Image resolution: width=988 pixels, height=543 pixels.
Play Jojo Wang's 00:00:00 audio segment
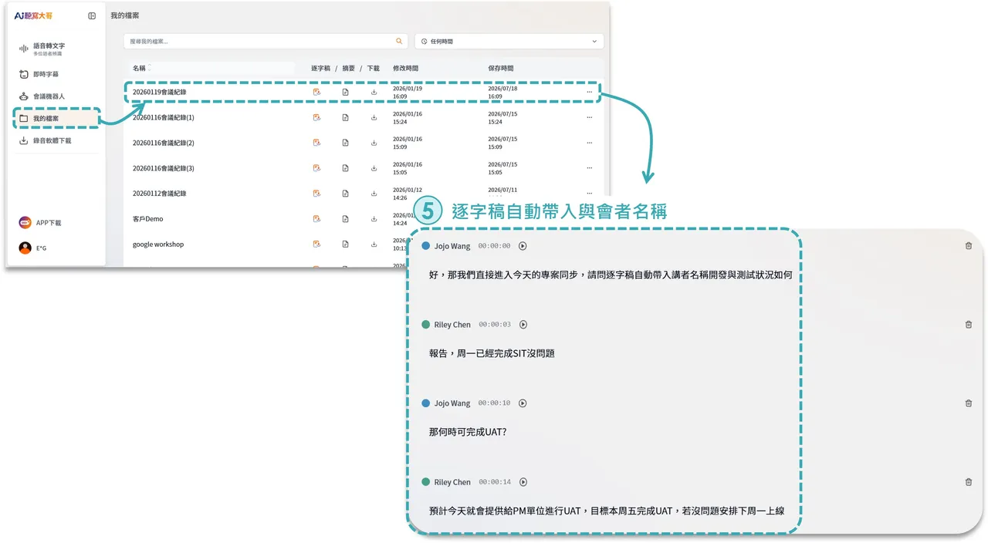[x=523, y=245]
